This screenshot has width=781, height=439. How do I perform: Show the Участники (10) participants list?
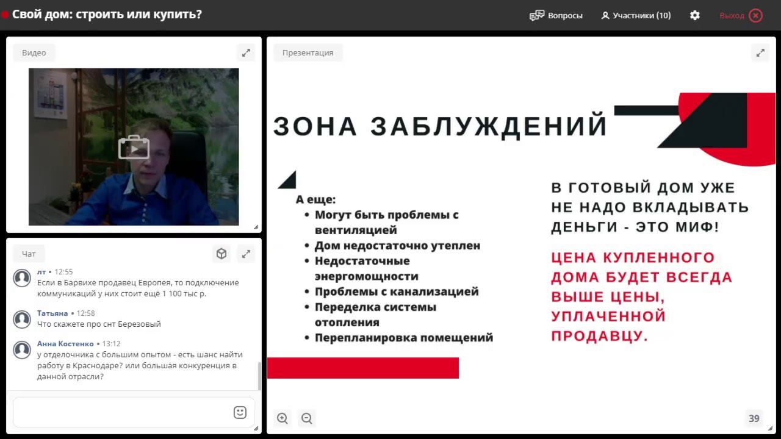(x=636, y=15)
